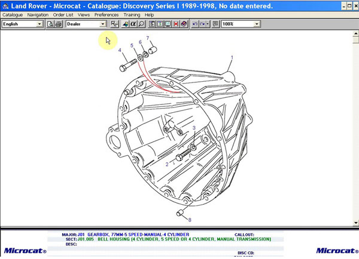Open the Order List menu
Image resolution: width=359 pixels, height=259 pixels.
[63, 15]
